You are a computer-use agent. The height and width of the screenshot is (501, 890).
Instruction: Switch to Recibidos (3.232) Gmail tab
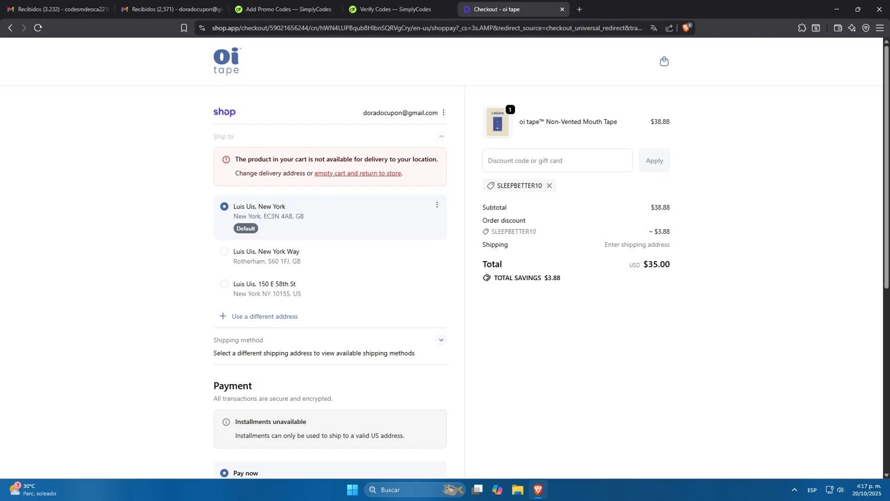58,9
